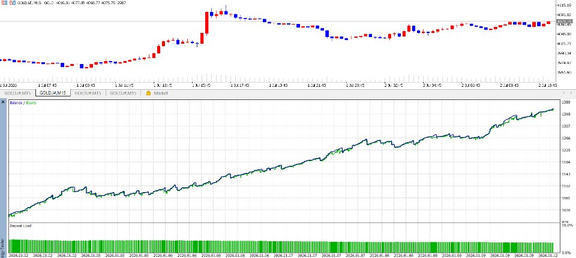576x258 pixels.
Task: Click the 1225 value on the balance scale
Action: 566,150
